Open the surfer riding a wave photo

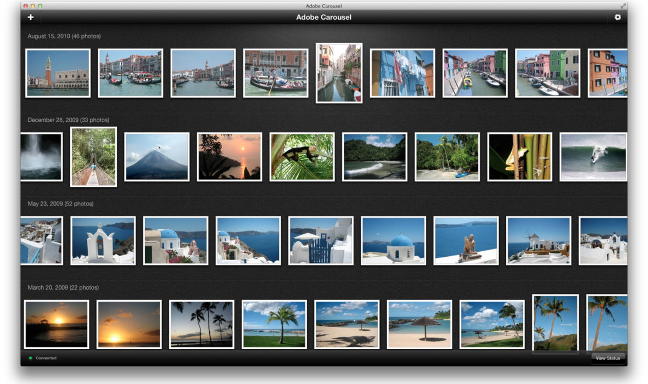(x=593, y=157)
